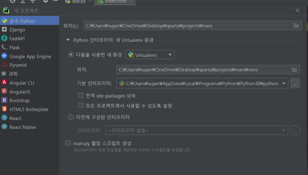This screenshot has height=175, width=308.
Task: Select the Flask project icon
Action: pos(4,47)
